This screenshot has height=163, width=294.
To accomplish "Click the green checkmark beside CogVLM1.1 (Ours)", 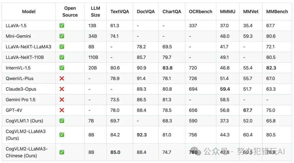I will coord(62,121).
